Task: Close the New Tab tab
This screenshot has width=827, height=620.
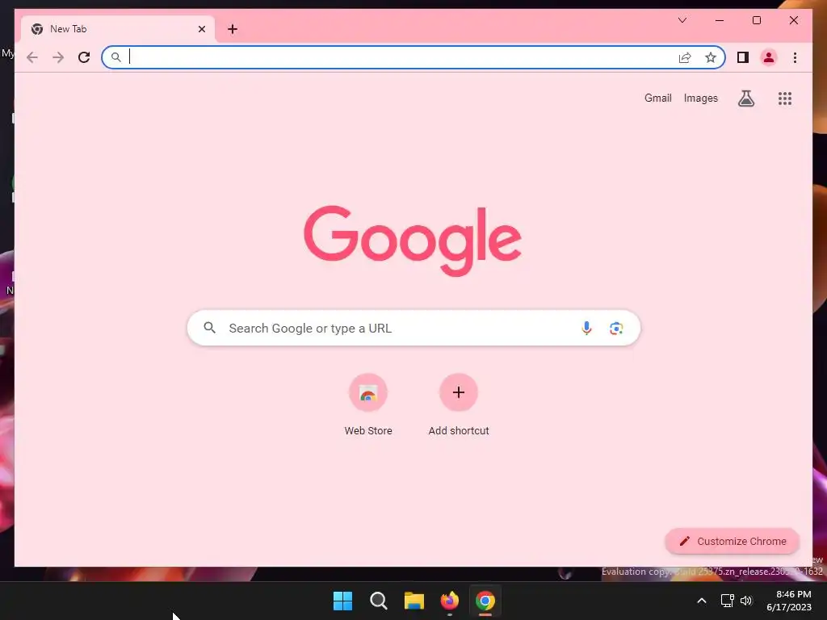Action: [201, 29]
